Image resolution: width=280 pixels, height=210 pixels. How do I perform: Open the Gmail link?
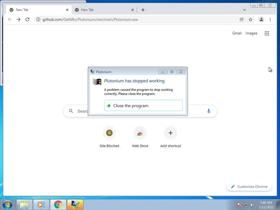click(237, 33)
